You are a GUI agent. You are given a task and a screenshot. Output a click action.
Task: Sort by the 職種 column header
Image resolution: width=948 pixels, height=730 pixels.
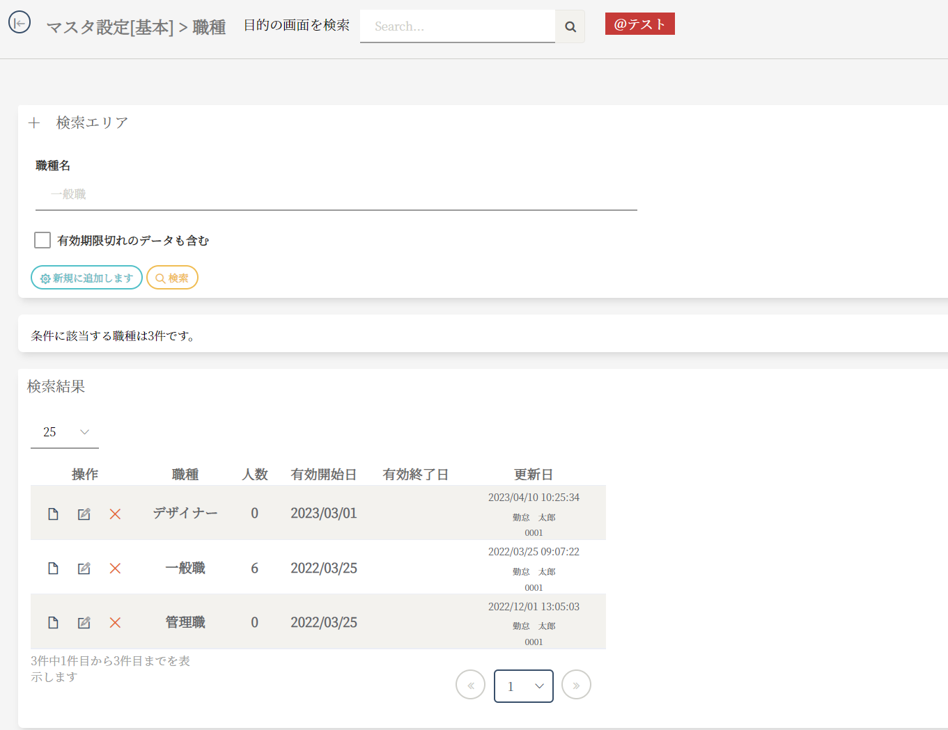(x=185, y=475)
